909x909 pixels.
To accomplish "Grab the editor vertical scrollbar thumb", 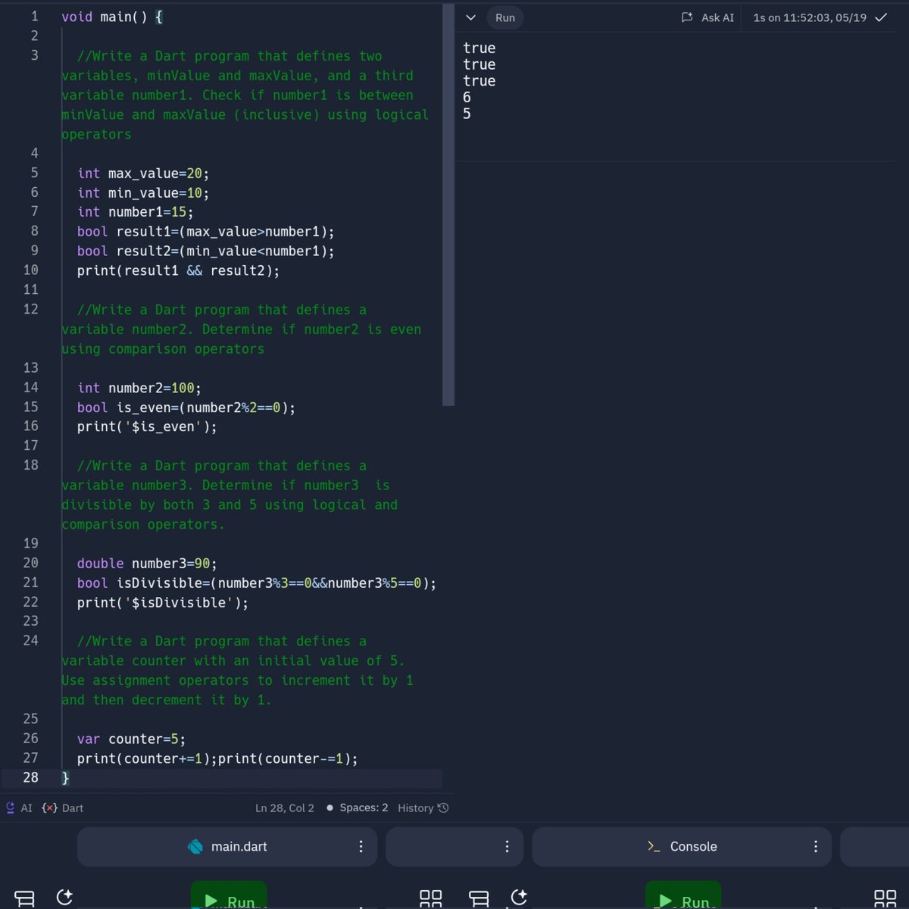I will 448,205.
